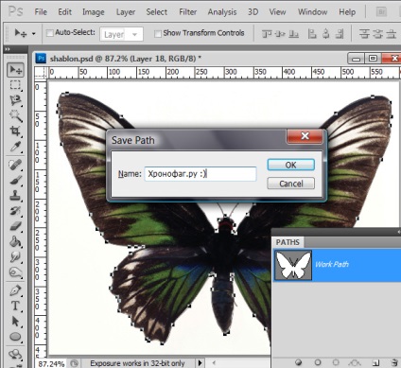The width and height of the screenshot is (401, 368).
Task: Click Align Left Edges icon
Action: [312, 33]
